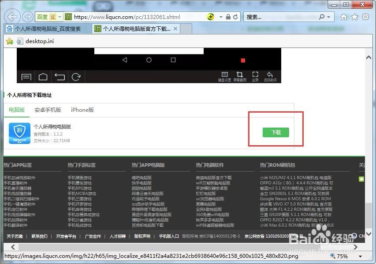The image size is (376, 264).
Task: Click the padlock security icon in address bar
Action: coord(228,17)
